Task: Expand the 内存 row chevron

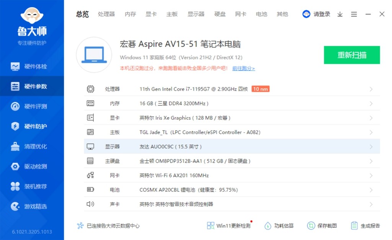Action: tap(371, 104)
